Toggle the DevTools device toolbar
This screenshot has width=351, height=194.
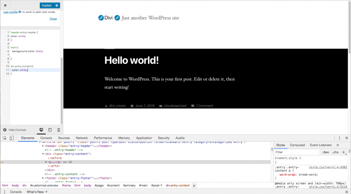[11, 138]
